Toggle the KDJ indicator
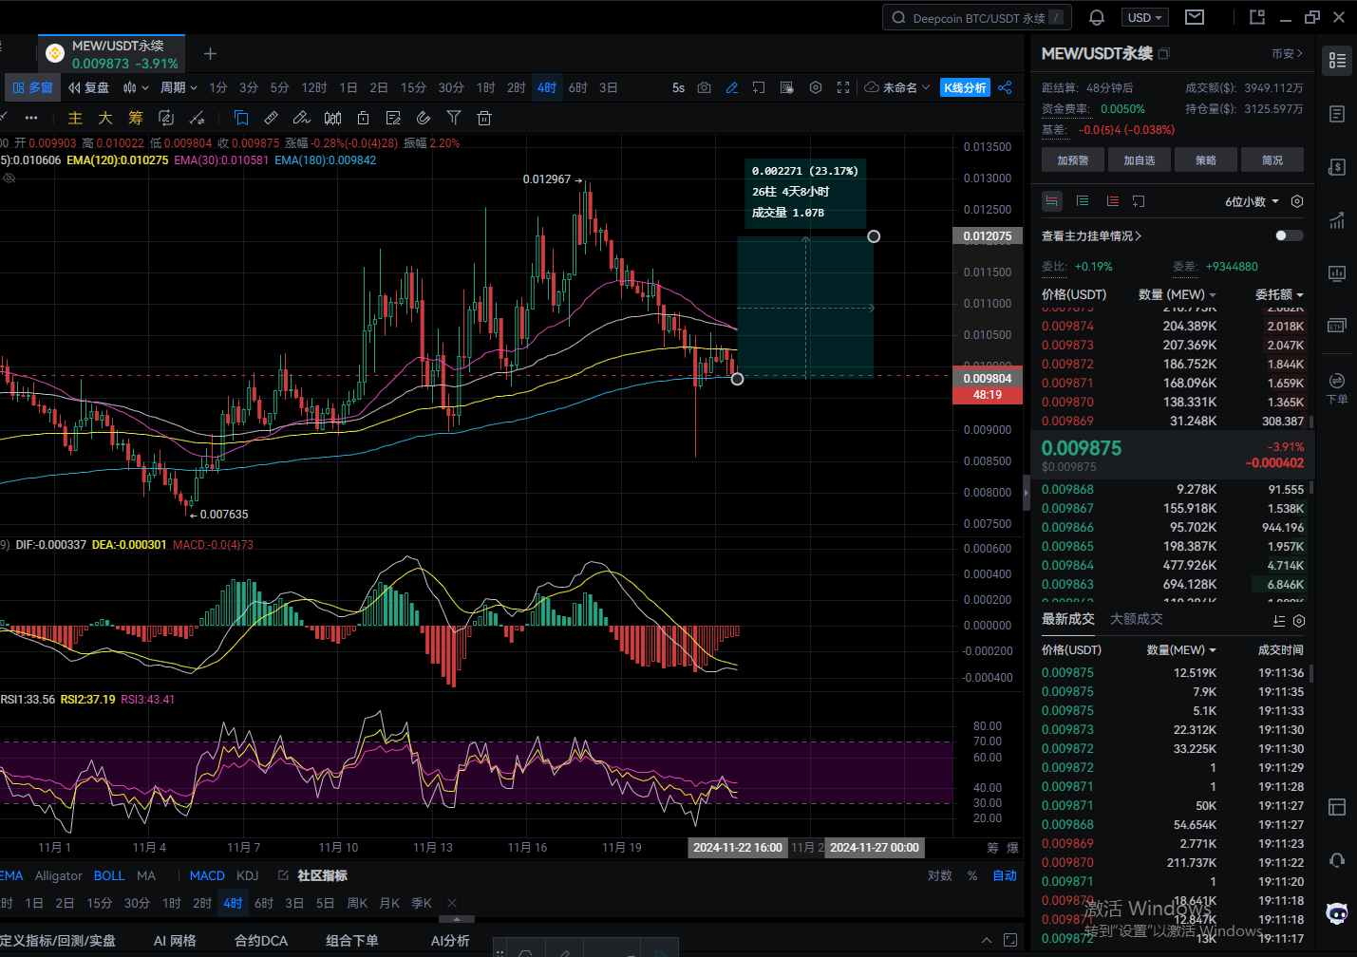The image size is (1357, 957). point(248,875)
